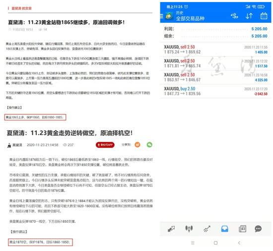Open the Chart candlestick tab
The image size is (273, 251).
click(189, 229)
